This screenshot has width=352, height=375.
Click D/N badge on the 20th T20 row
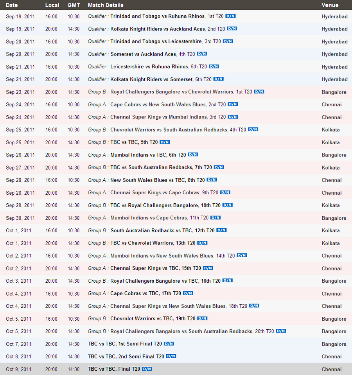[281, 331]
